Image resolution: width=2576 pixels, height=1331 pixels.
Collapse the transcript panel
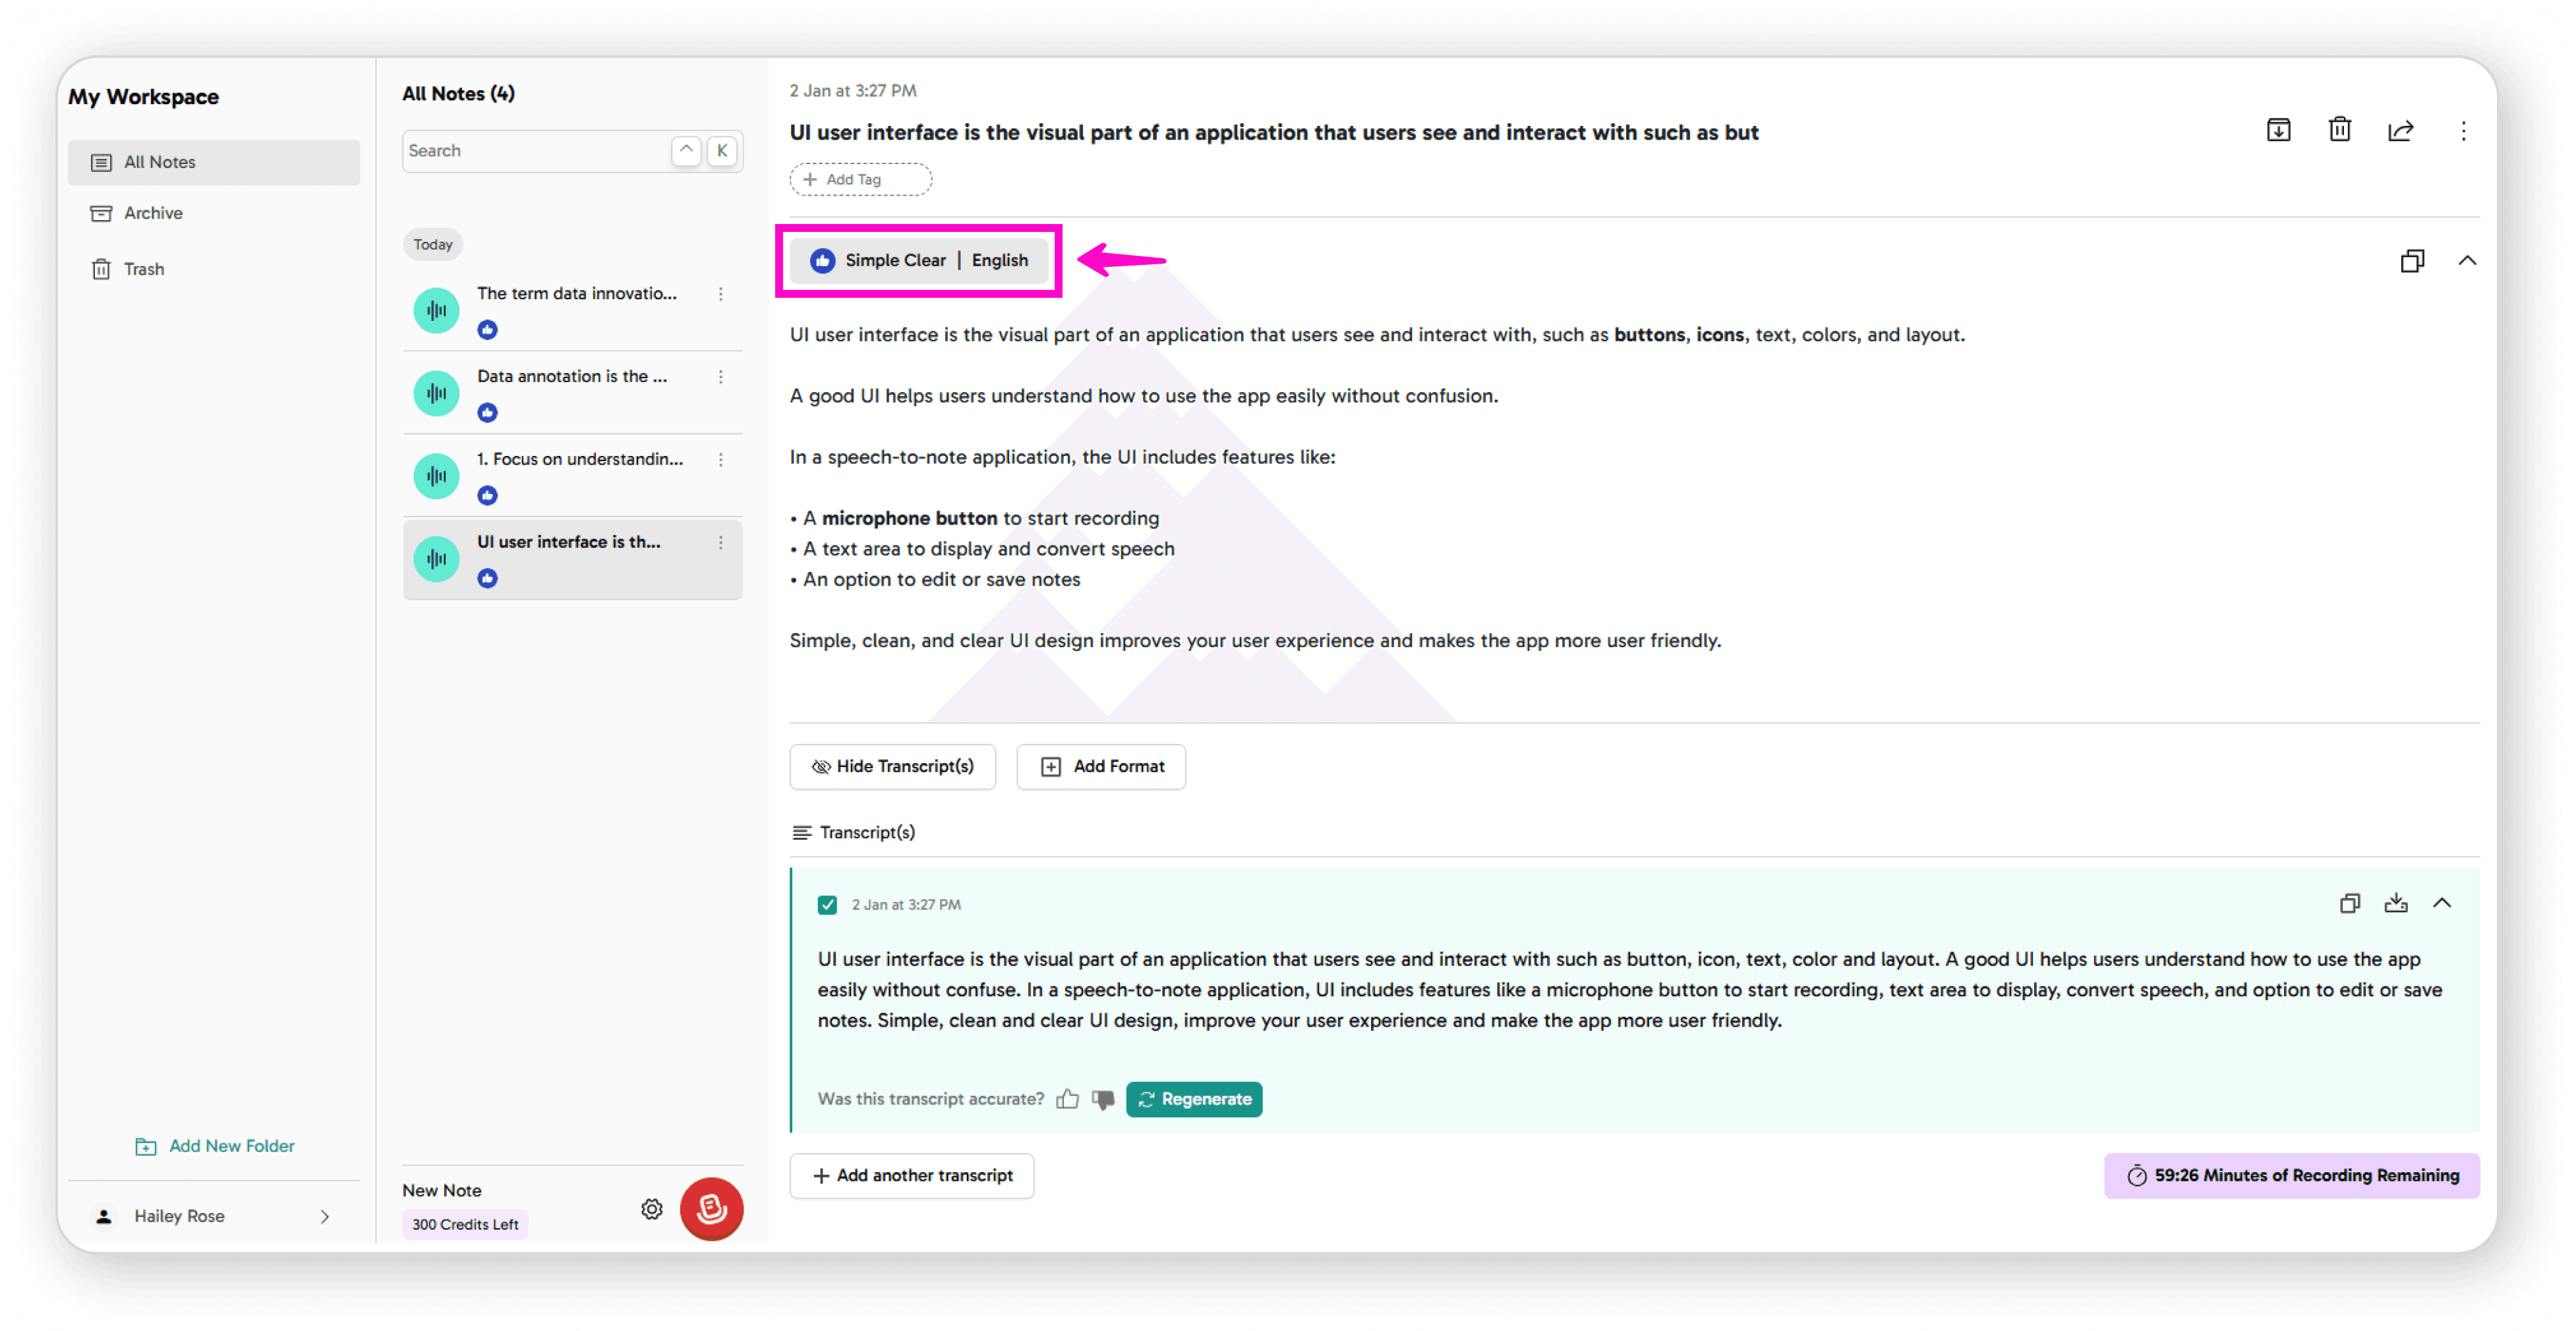(2443, 903)
